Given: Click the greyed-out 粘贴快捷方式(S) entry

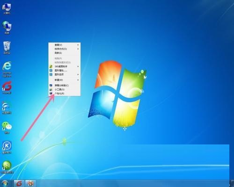Looking at the screenshot, I should (65, 62).
